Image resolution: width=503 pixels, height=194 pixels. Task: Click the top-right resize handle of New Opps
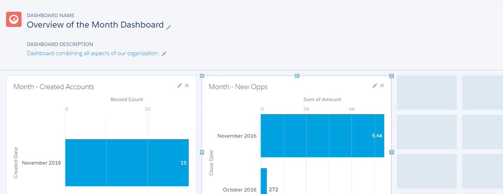tap(392, 76)
